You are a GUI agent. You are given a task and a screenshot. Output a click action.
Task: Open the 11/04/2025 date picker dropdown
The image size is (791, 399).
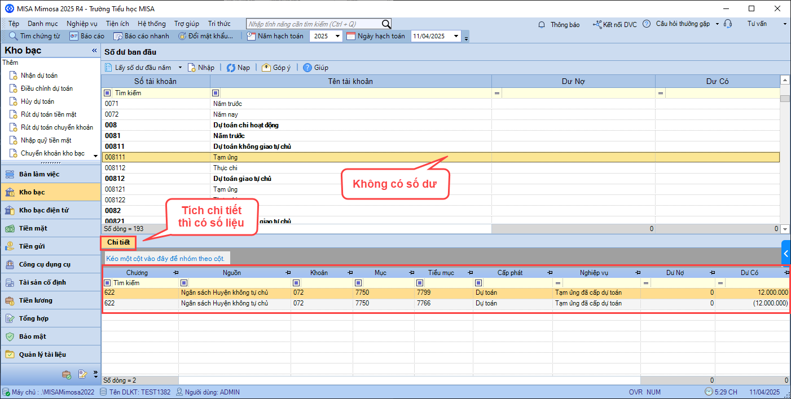456,36
